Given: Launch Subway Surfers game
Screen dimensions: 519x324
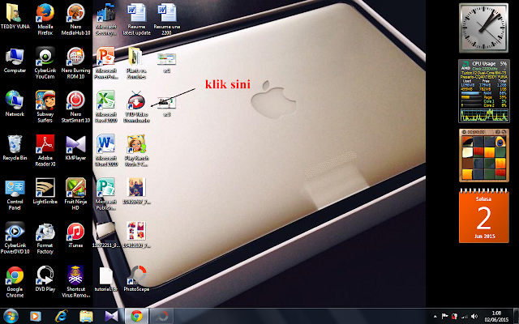Looking at the screenshot, I should 45,106.
